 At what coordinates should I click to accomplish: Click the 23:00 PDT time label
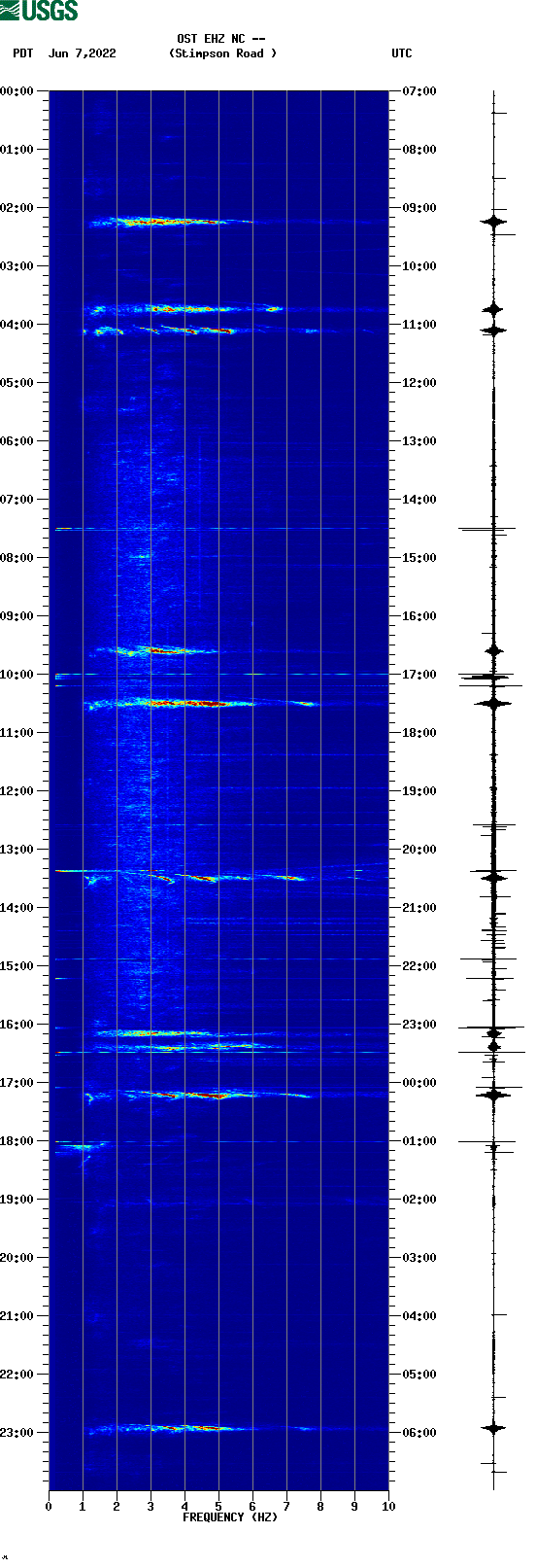pos(17,1433)
